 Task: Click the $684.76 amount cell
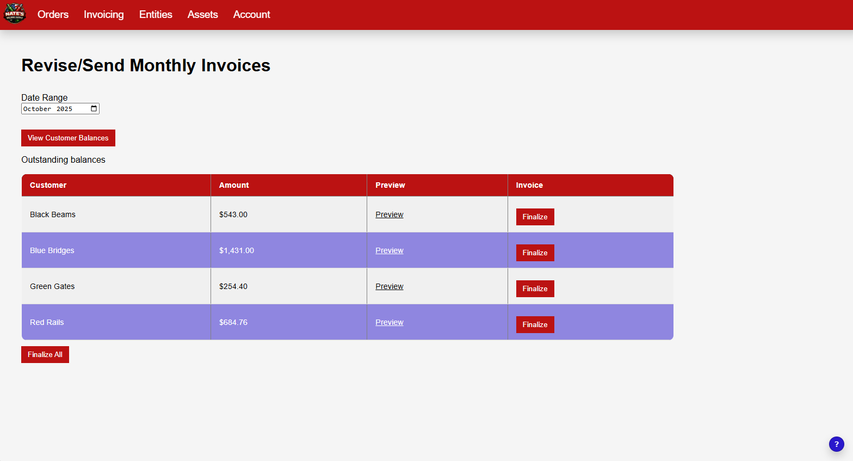click(289, 322)
